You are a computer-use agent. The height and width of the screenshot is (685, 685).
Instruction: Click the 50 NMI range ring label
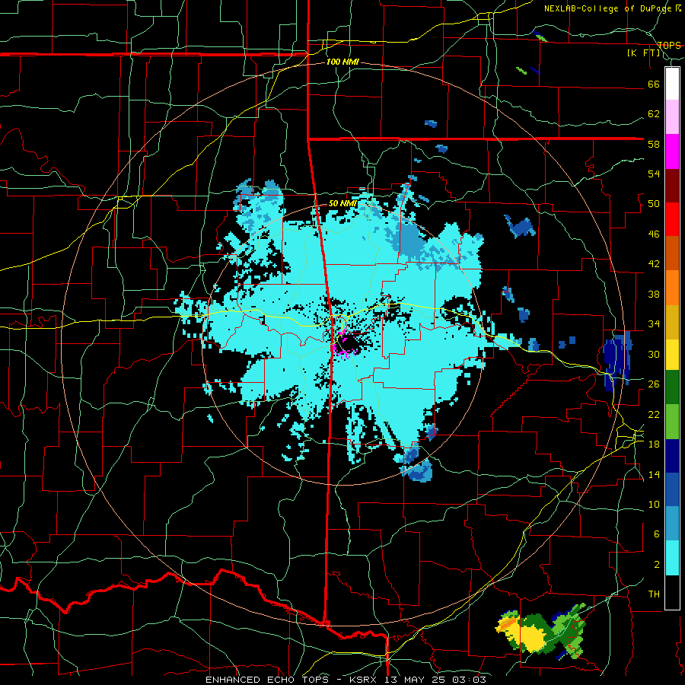pos(342,203)
